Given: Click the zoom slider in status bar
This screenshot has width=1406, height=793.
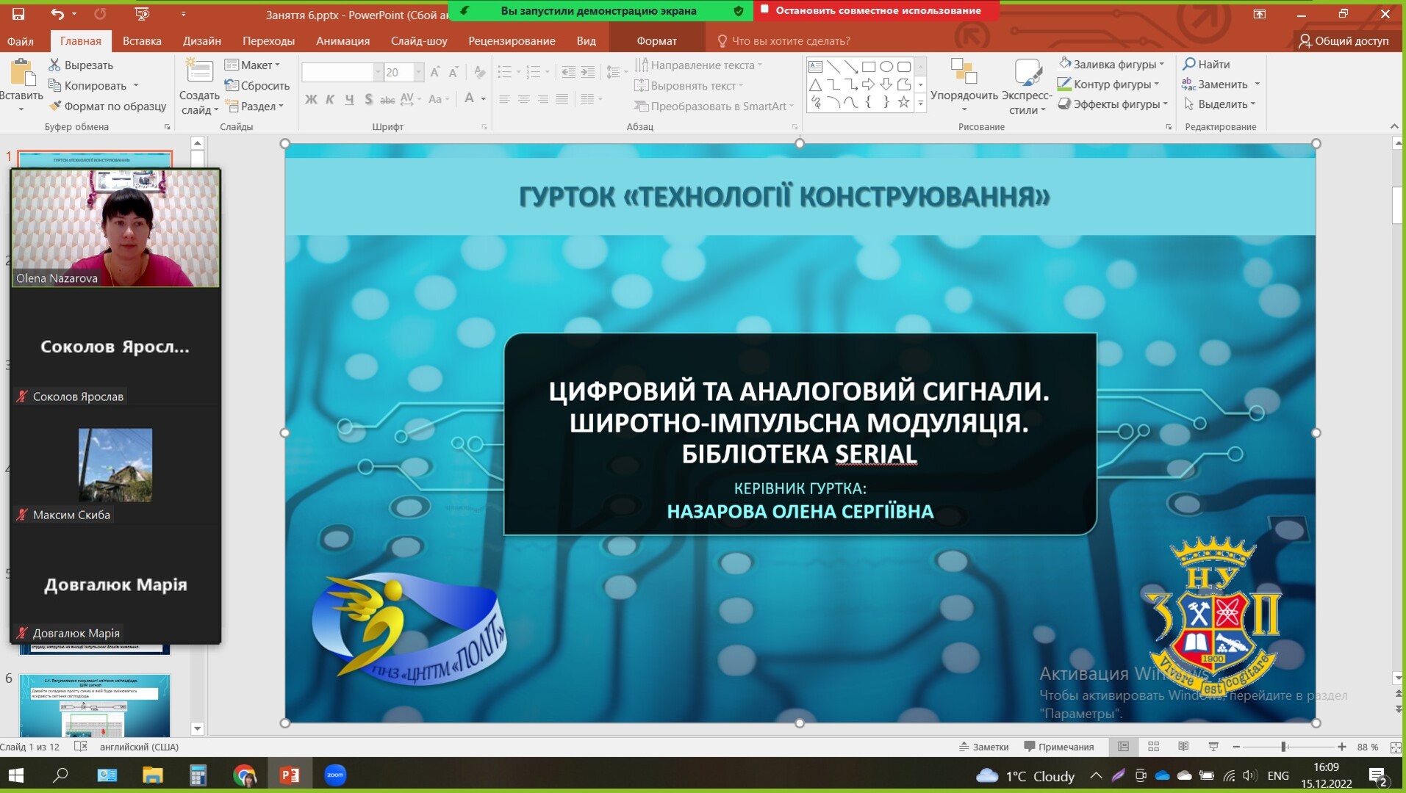Looking at the screenshot, I should click(1283, 747).
